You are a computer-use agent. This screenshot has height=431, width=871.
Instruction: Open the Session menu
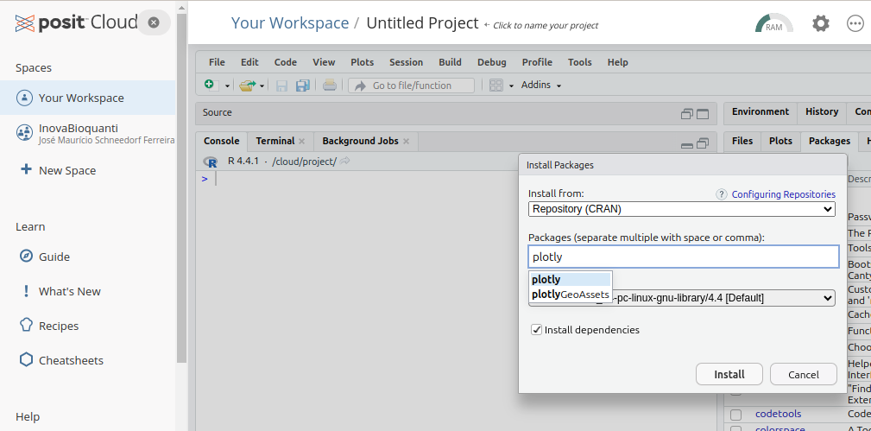[406, 62]
